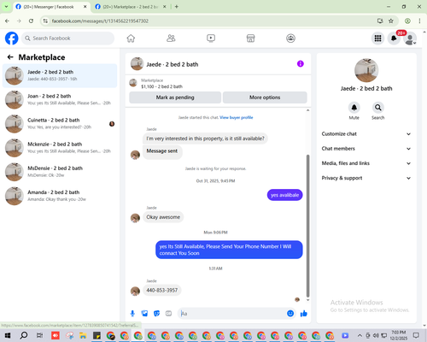Viewport: 427px width, 342px height.
Task: Open File Explorer from the taskbar
Action: tap(83, 335)
